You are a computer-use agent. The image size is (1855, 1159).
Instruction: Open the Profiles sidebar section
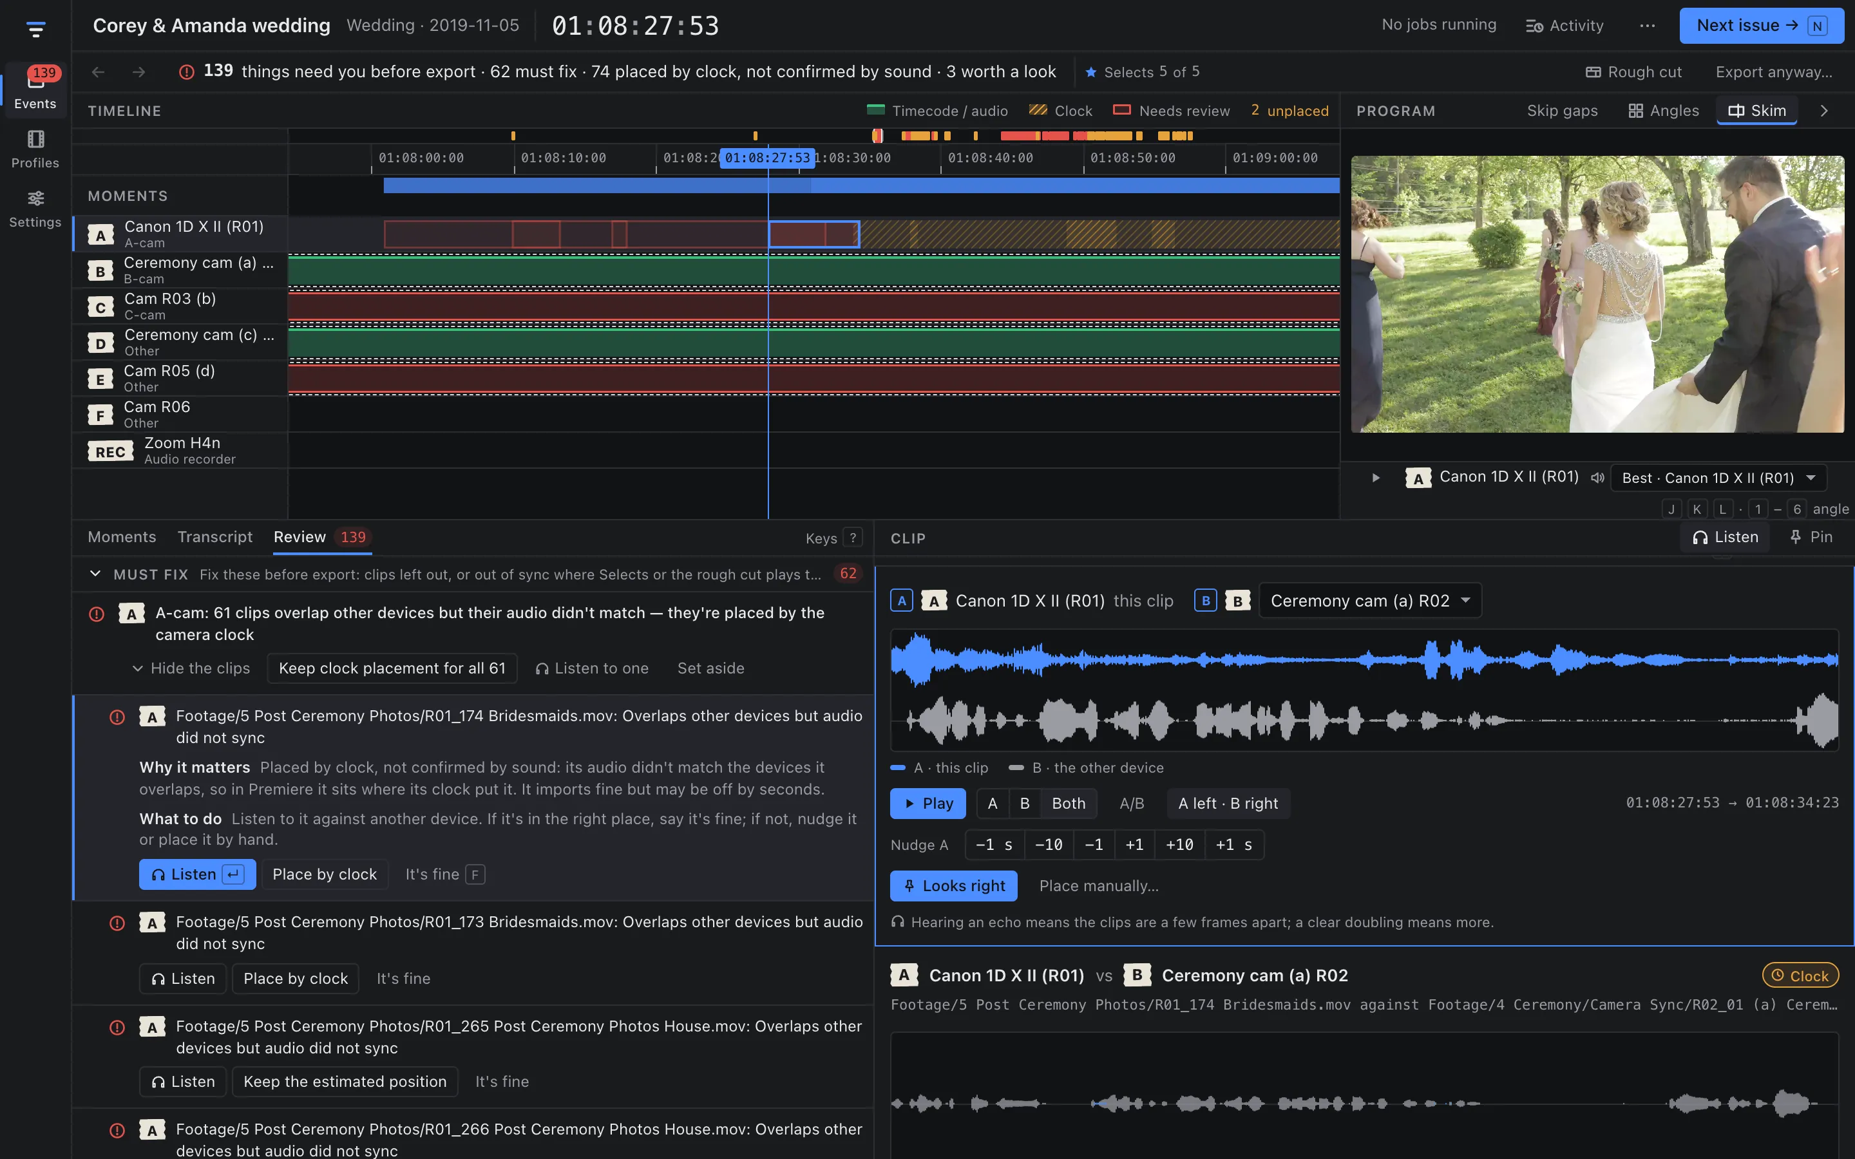(x=35, y=149)
